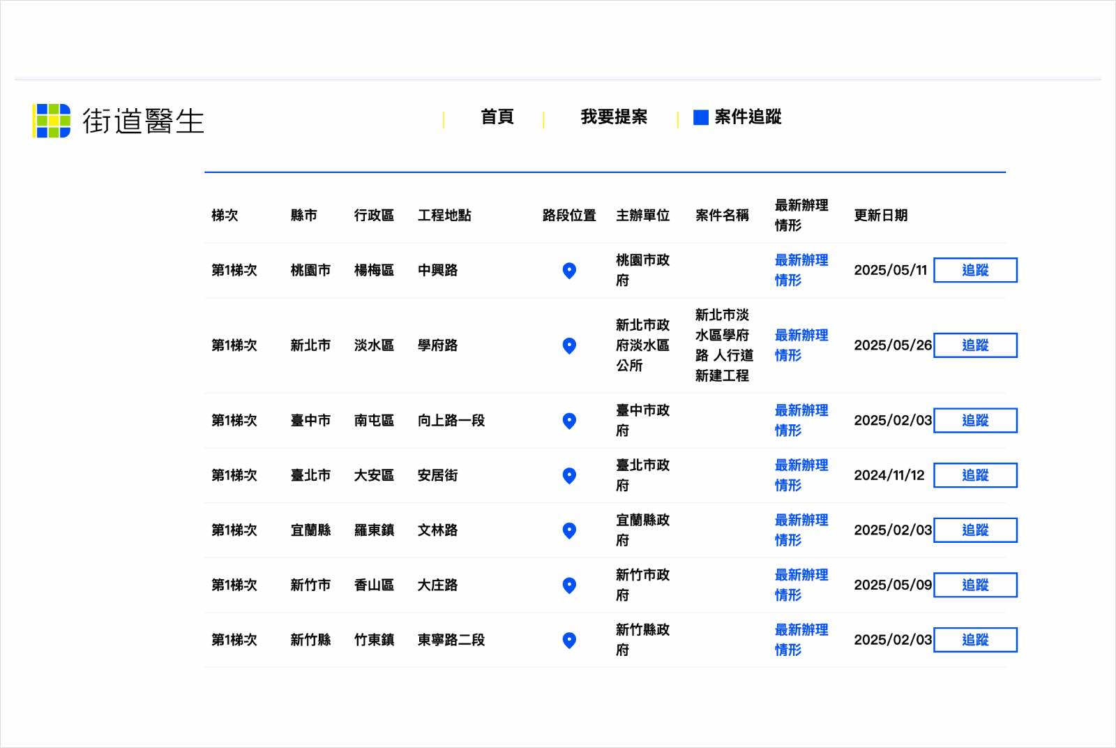Screen dimensions: 1116x748
Task: Click the 梯次 column header
Action: tap(225, 216)
